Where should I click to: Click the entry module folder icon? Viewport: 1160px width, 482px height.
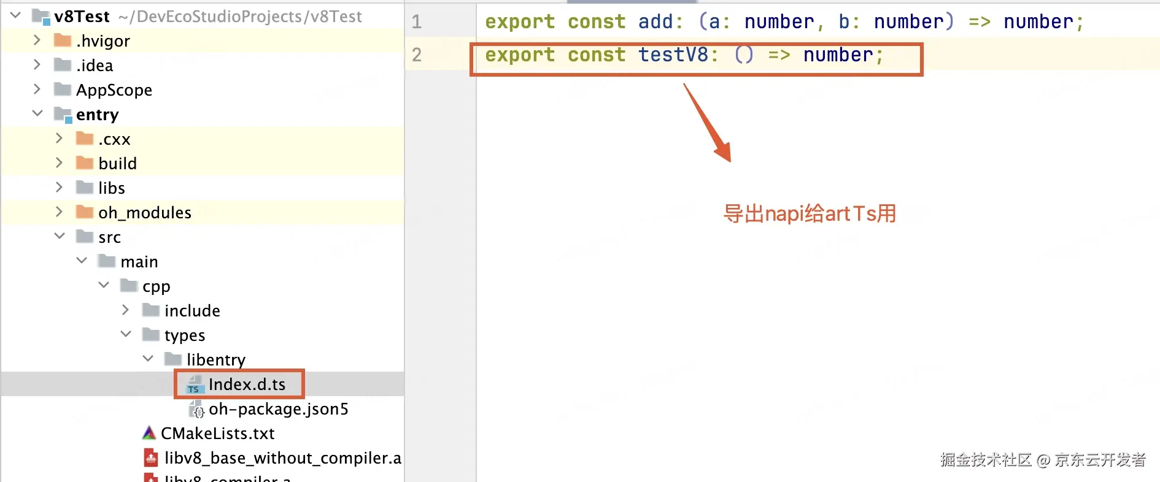point(63,115)
